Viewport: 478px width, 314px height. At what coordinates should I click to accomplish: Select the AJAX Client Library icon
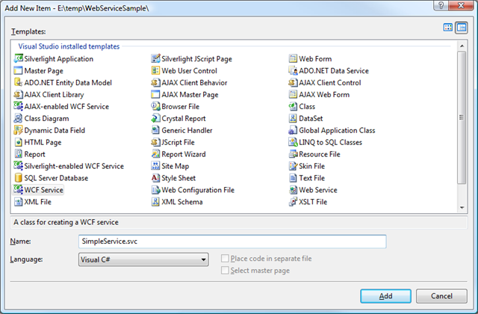point(18,94)
